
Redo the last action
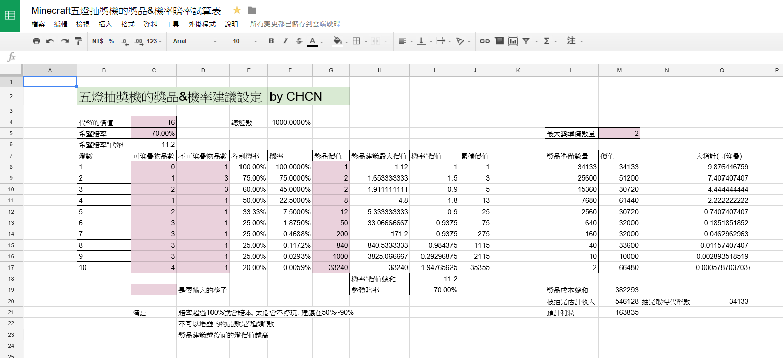point(64,41)
